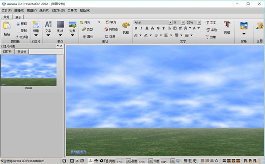This screenshot has height=164, width=265.
Task: Expand the 新建 slide dropdown arrow
Action: click(36, 35)
